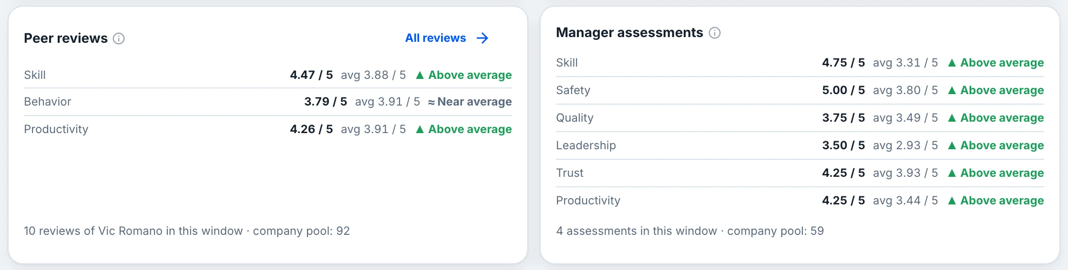Click the 4.75 / 5 manager Skill score
This screenshot has width=1068, height=270.
click(x=843, y=63)
